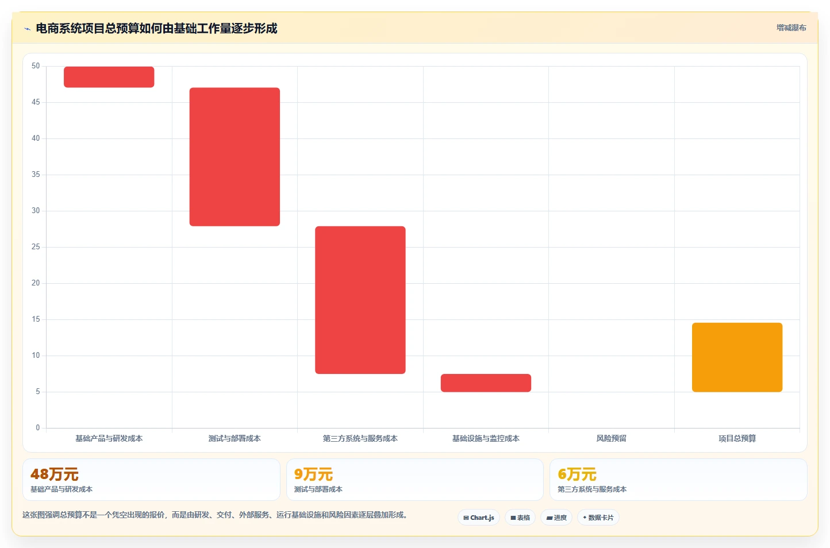Click the x-axis label 基础产品与研发成本
Image resolution: width=830 pixels, height=548 pixels.
click(109, 438)
